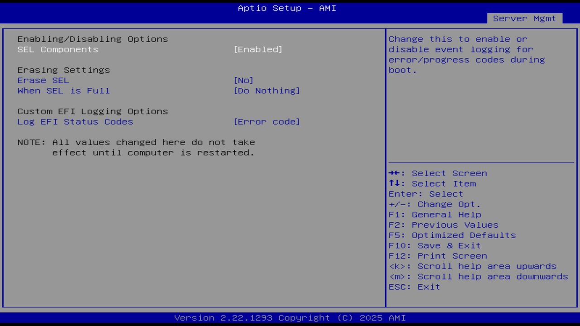Select the restart warning note text
Viewport: 580px width, 326px height.
click(x=136, y=147)
